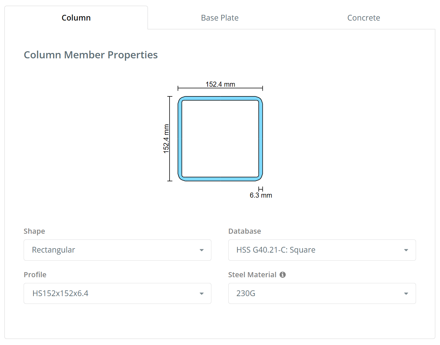Switch to the Base Plate tab
Image resolution: width=440 pixels, height=345 pixels.
click(x=219, y=18)
